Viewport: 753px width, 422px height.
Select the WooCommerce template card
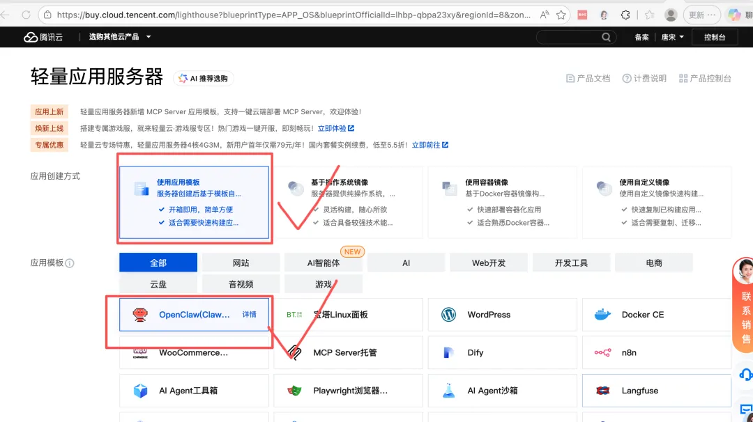194,352
